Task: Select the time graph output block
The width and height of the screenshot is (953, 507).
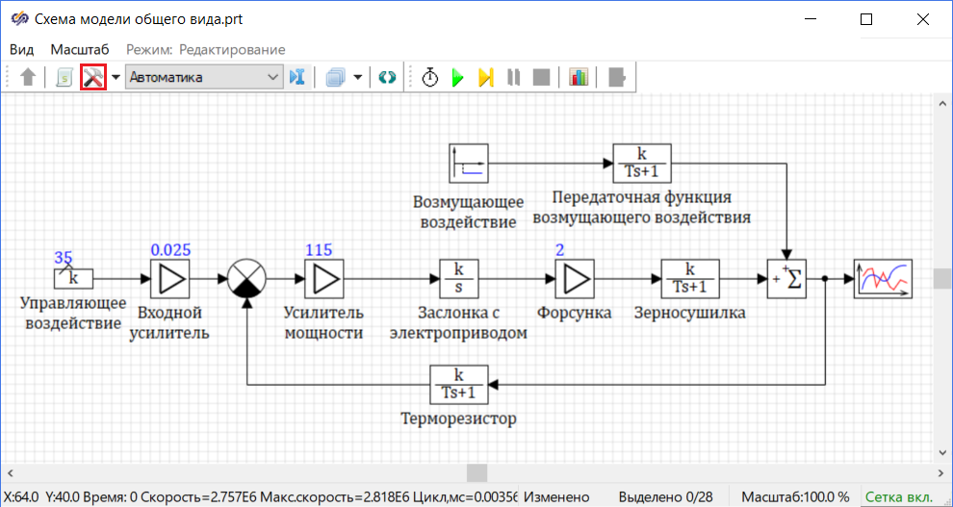Action: (x=883, y=279)
